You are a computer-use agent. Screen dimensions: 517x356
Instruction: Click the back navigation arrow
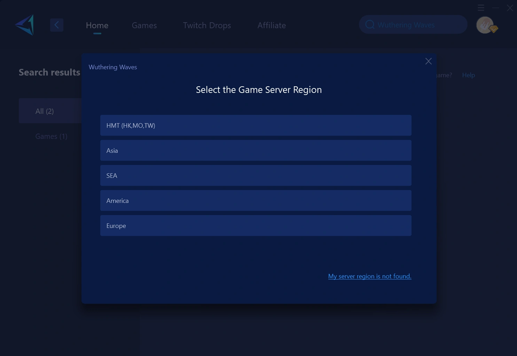coord(57,25)
